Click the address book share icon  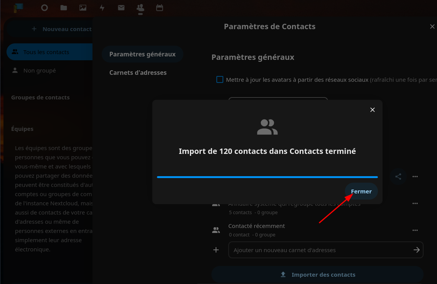[x=398, y=177]
